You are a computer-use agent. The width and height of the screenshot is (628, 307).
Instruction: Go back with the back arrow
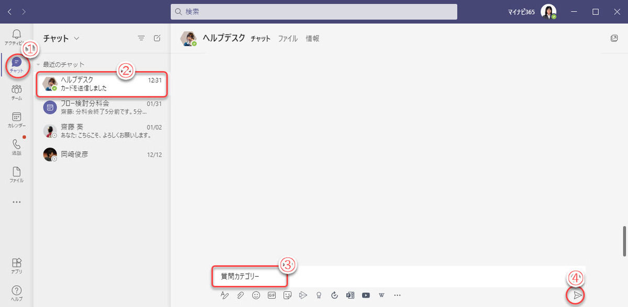tap(10, 11)
